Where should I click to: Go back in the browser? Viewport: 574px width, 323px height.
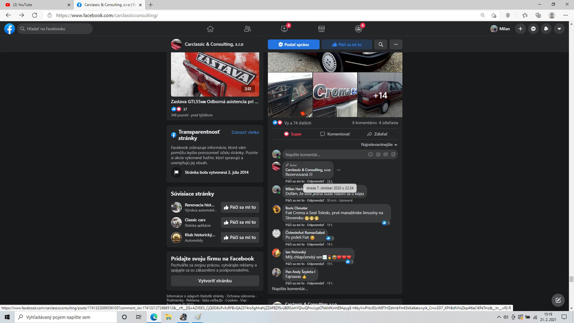(x=8, y=15)
